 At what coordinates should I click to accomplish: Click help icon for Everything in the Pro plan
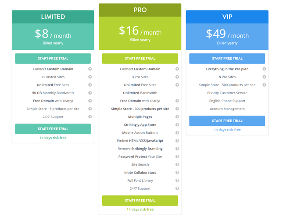click(264, 69)
